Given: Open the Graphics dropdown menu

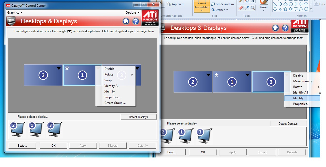Looking at the screenshot, I should click(x=14, y=13).
